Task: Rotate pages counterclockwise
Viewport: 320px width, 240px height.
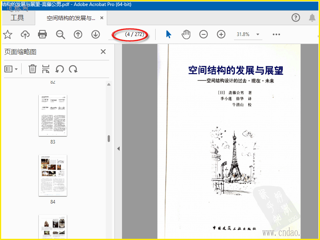Action: point(60,69)
